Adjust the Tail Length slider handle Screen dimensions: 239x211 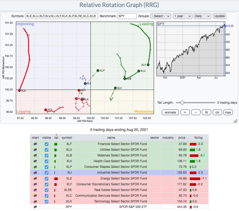click(x=182, y=103)
